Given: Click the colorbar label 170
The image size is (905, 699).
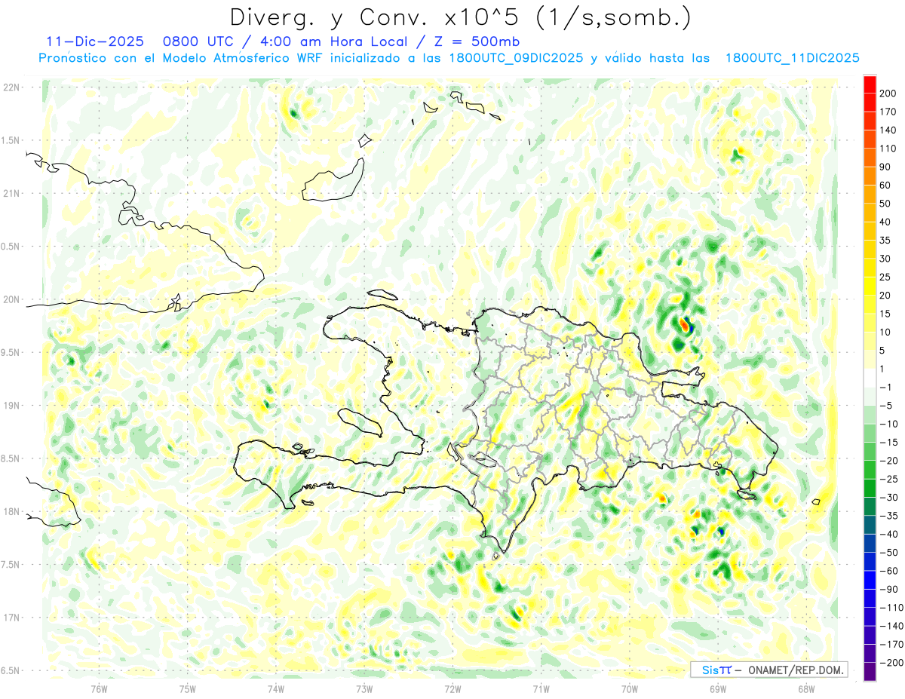Looking at the screenshot, I should pyautogui.click(x=889, y=112).
